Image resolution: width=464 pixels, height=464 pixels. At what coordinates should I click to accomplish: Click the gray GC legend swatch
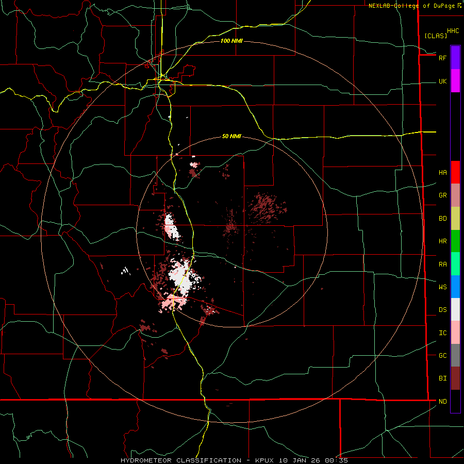pyautogui.click(x=455, y=355)
